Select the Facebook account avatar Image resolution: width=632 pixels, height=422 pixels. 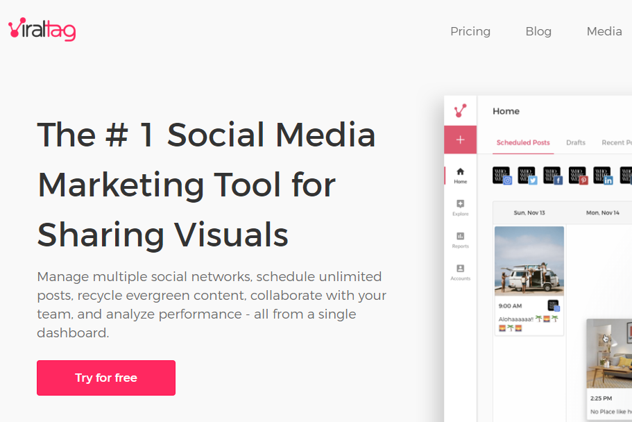click(552, 175)
